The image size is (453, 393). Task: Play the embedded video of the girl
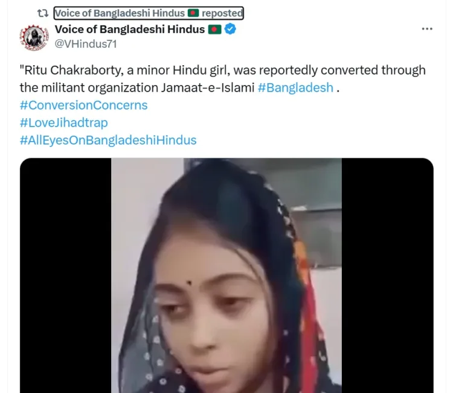226,275
